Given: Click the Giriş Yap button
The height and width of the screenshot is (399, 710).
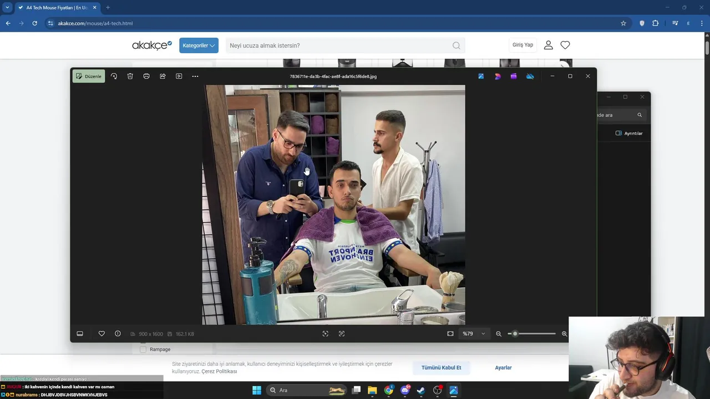Looking at the screenshot, I should click(x=523, y=45).
